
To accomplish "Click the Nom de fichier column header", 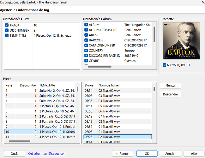I will pos(109,85).
